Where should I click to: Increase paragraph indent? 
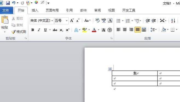(x=153, y=21)
